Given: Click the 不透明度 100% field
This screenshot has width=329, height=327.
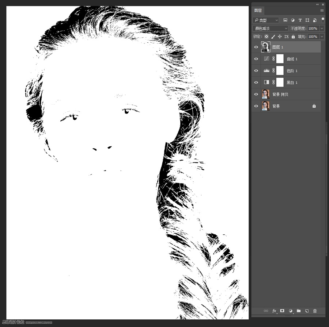Looking at the screenshot, I should [x=313, y=28].
